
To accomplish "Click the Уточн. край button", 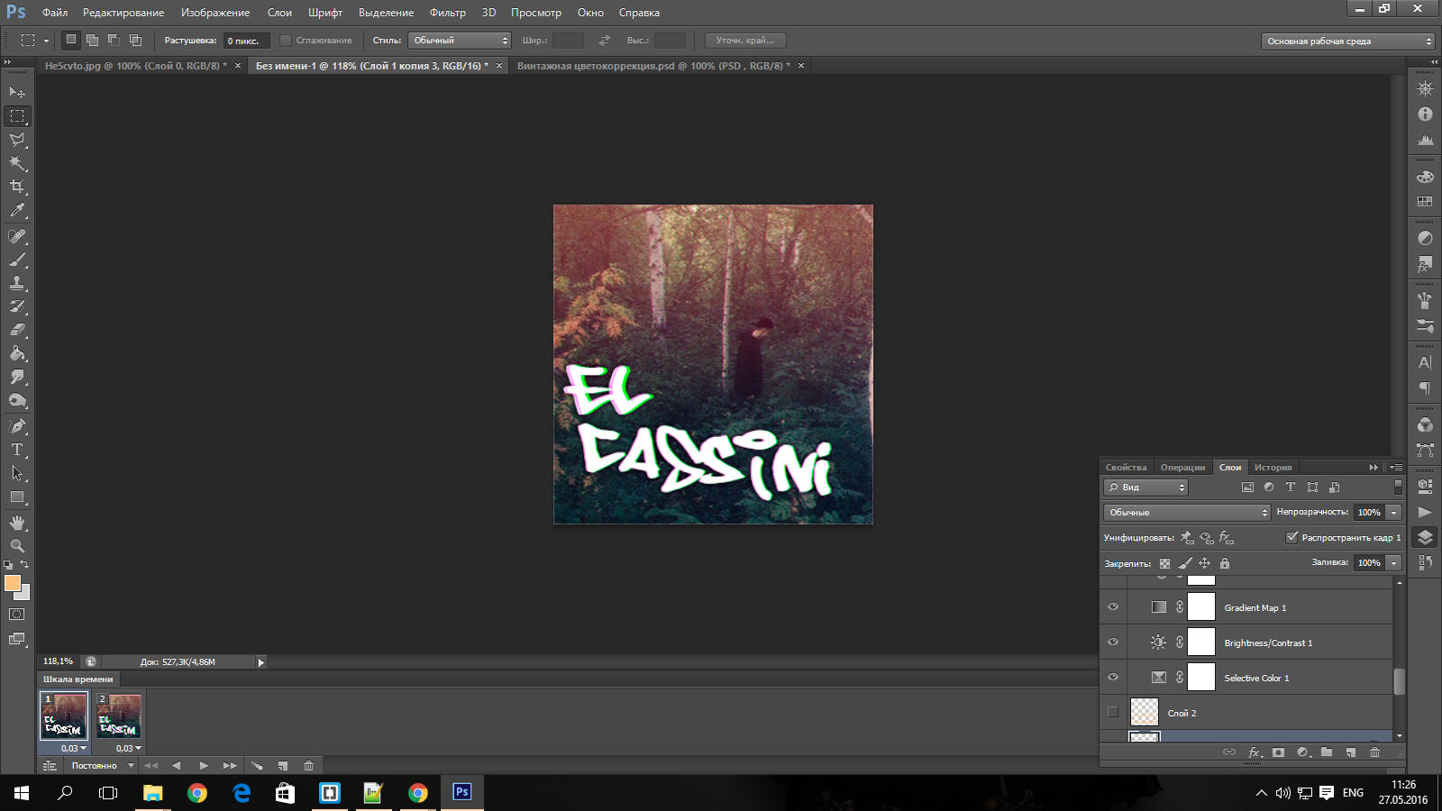I will tap(744, 41).
